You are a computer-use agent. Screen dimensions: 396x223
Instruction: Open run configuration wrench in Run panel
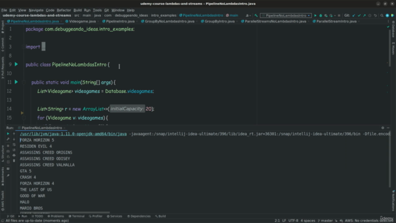pyautogui.click(x=8, y=139)
